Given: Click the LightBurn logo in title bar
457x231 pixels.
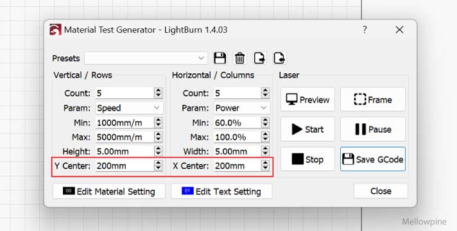Looking at the screenshot, I should pyautogui.click(x=55, y=30).
